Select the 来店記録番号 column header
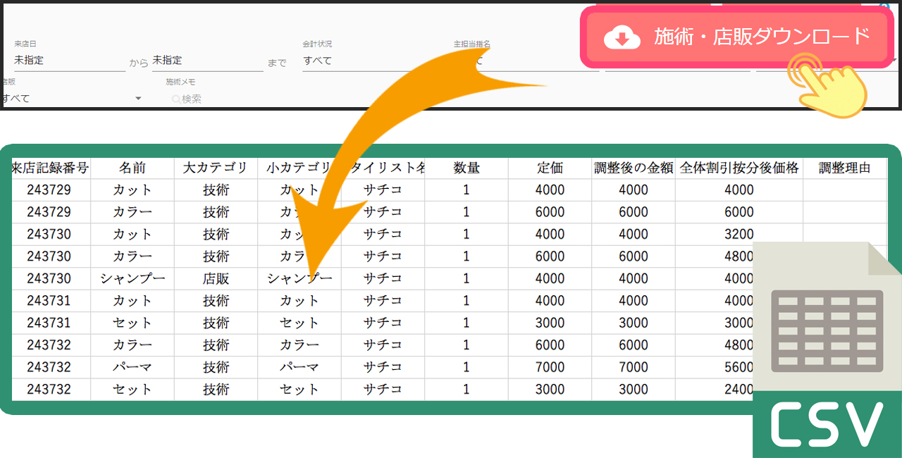This screenshot has width=902, height=458. (50, 168)
